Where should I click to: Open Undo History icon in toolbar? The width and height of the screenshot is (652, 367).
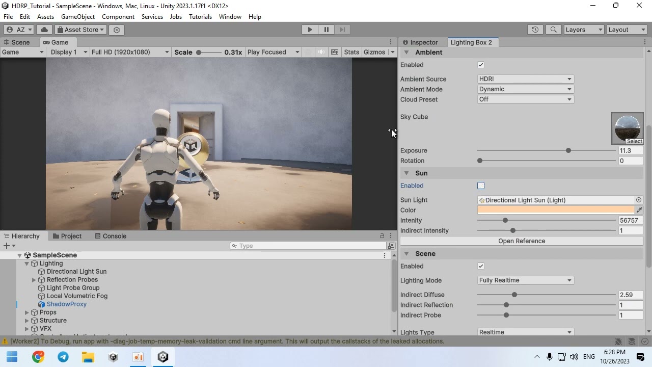pyautogui.click(x=535, y=30)
